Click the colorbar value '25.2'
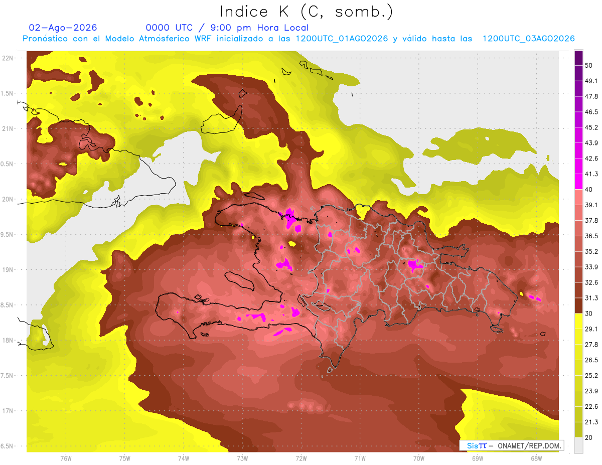Image resolution: width=602 pixels, height=465 pixels. pos(591,376)
